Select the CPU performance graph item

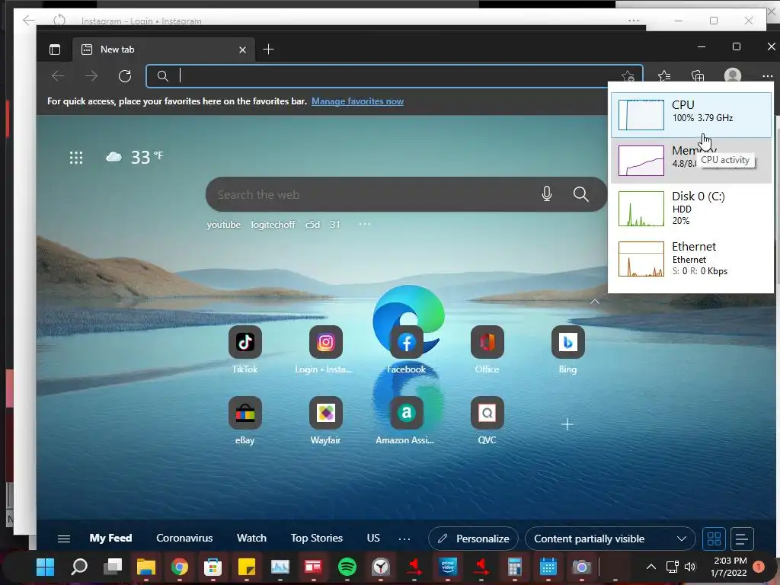[691, 115]
